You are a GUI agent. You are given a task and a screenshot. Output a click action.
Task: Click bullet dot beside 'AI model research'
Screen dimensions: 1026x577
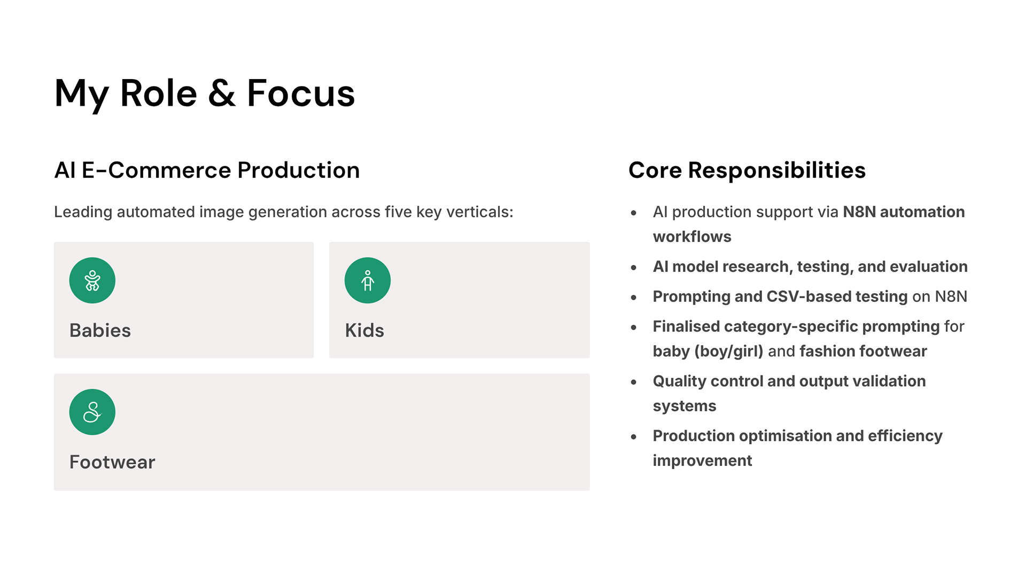(634, 267)
